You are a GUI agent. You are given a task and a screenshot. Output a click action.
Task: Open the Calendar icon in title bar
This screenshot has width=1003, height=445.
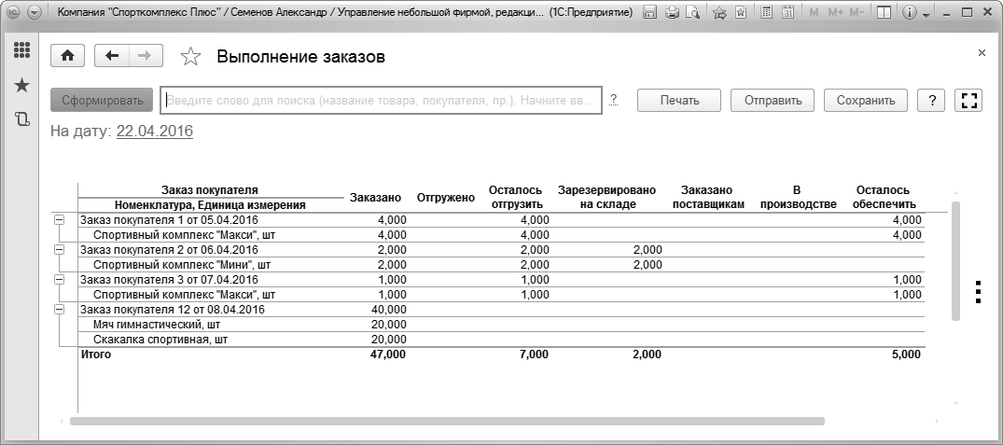(788, 12)
